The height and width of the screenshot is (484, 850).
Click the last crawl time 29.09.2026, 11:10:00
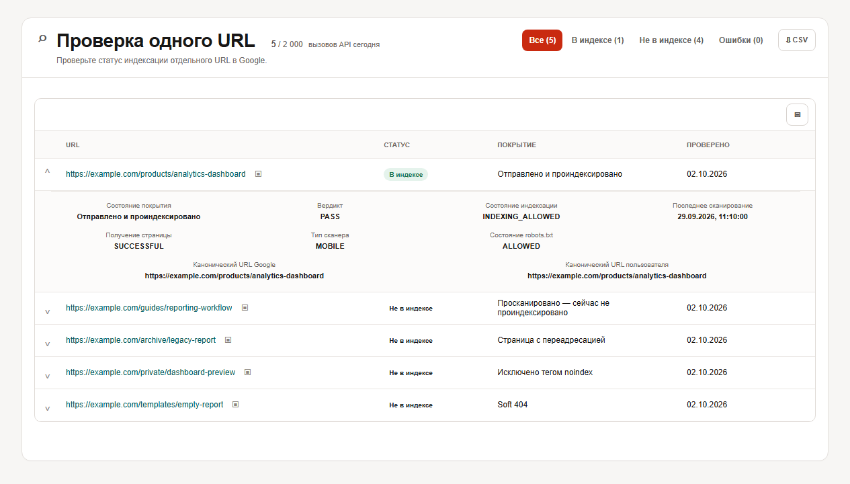pos(712,216)
